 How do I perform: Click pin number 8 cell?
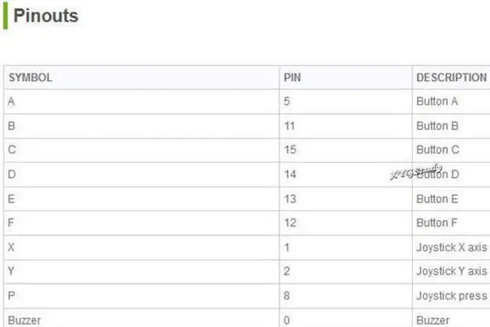346,296
